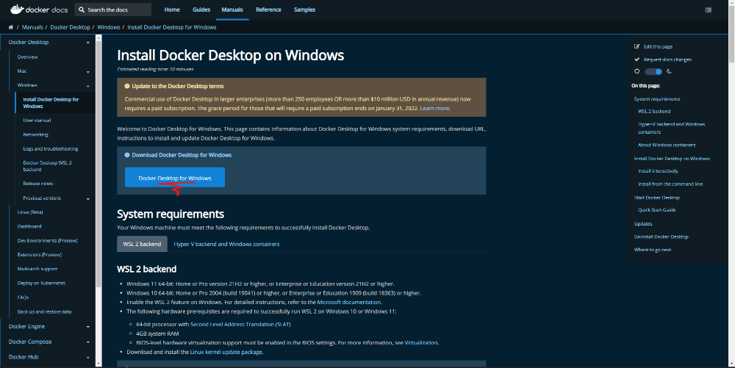Open the Linux kernel update package link

point(226,352)
